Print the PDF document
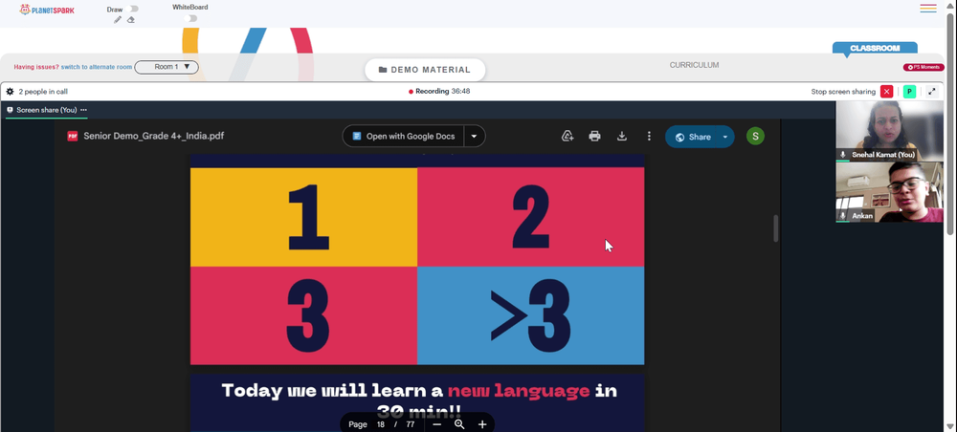 click(x=594, y=137)
